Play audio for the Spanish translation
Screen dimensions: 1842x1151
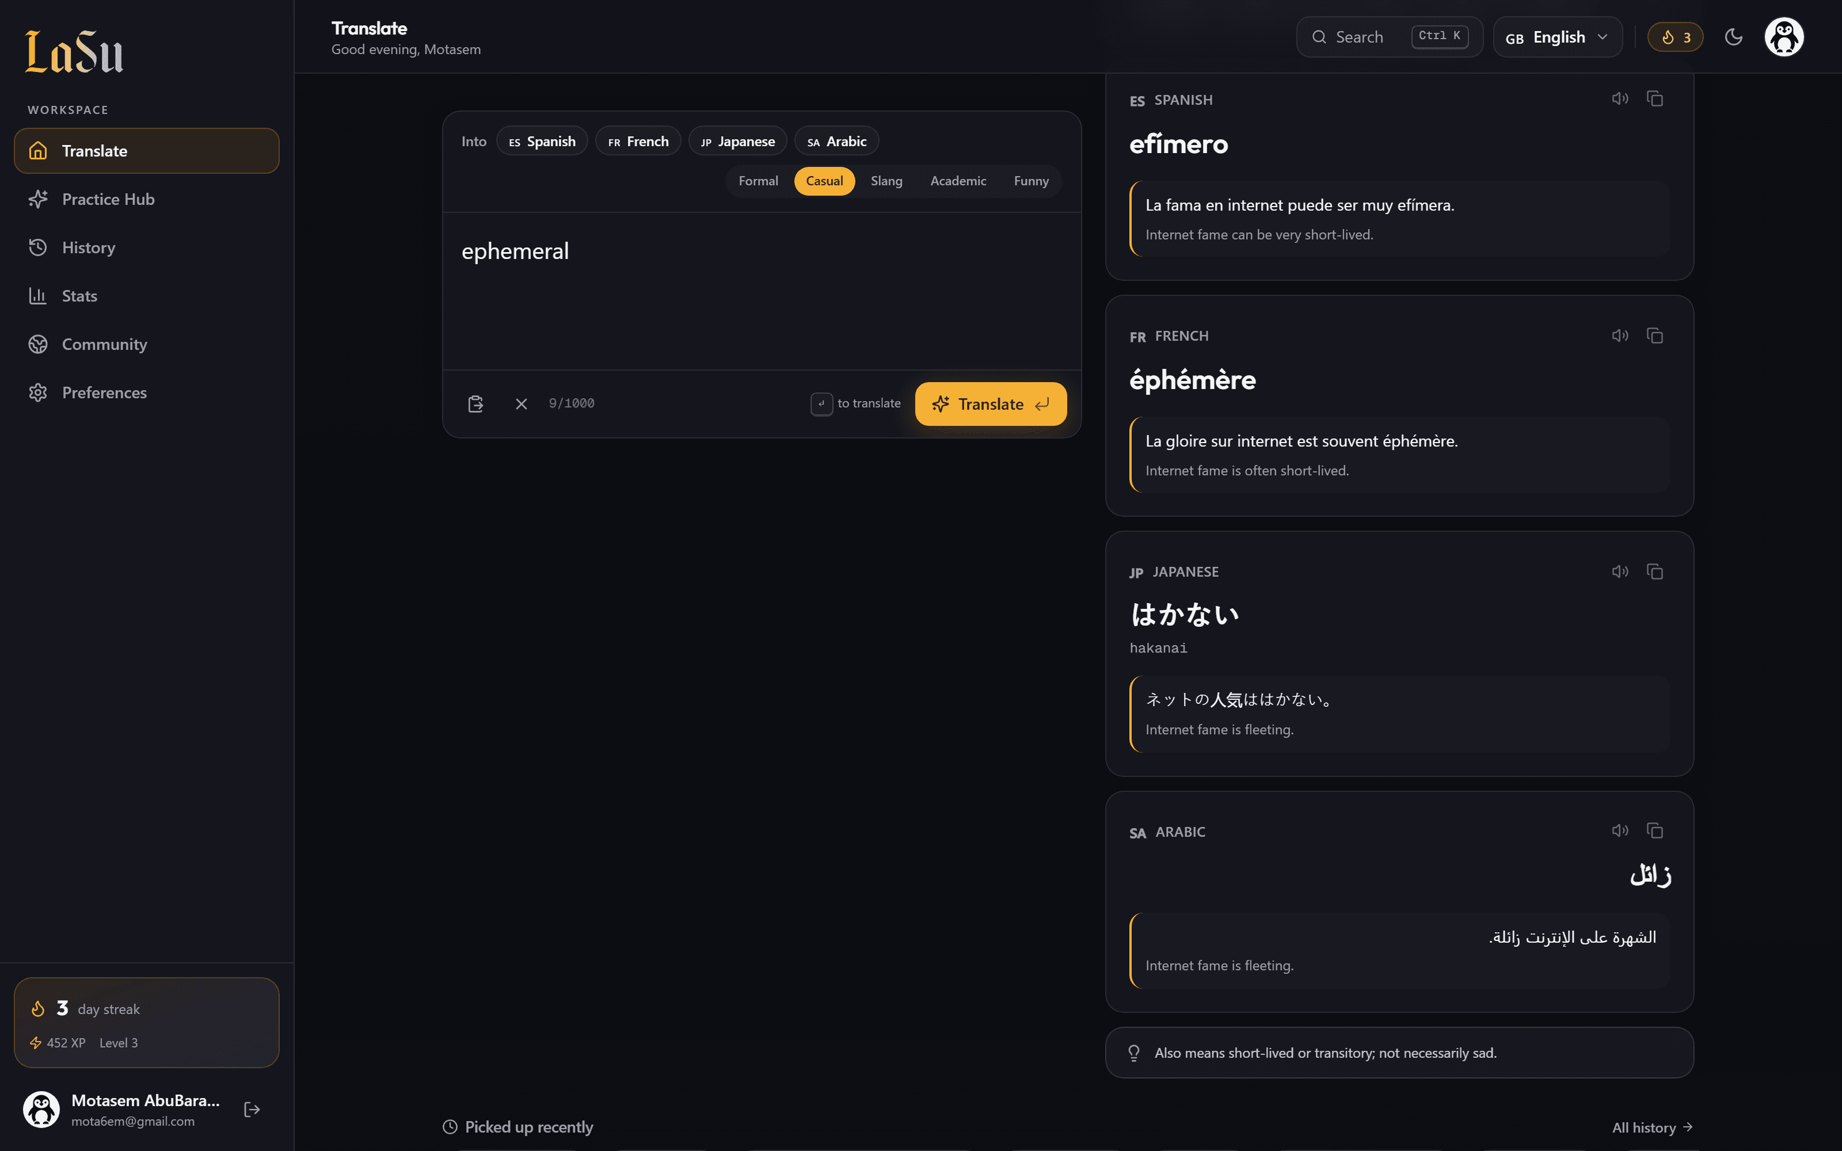pyautogui.click(x=1620, y=99)
